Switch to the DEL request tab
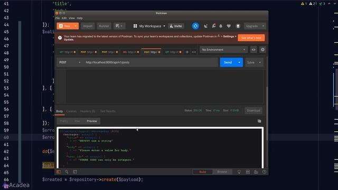 131,52
